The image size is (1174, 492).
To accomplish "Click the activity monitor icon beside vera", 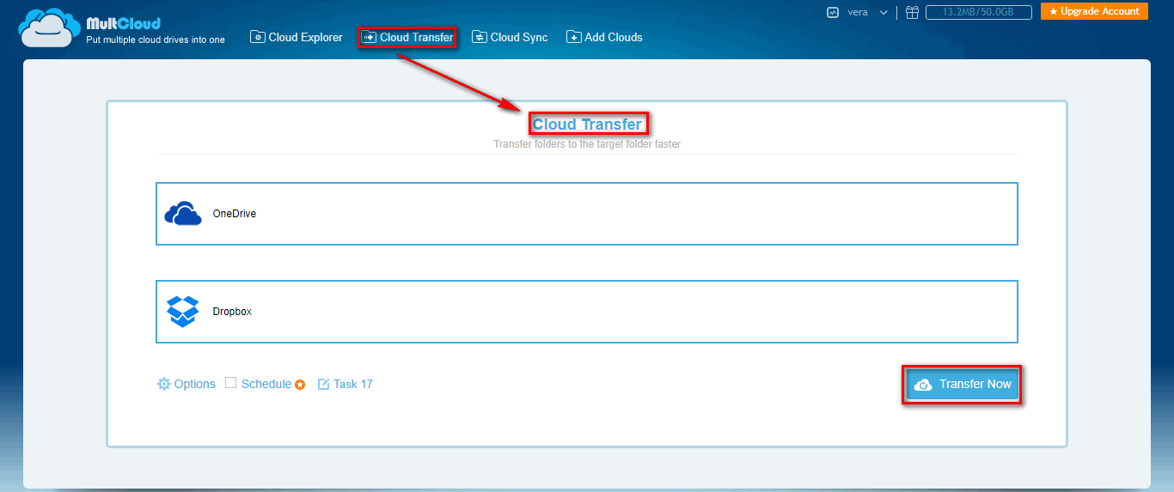I will click(x=832, y=12).
